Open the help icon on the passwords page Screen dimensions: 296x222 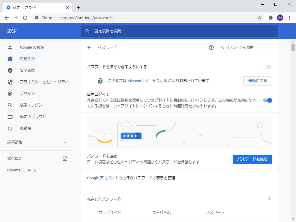pos(211,47)
